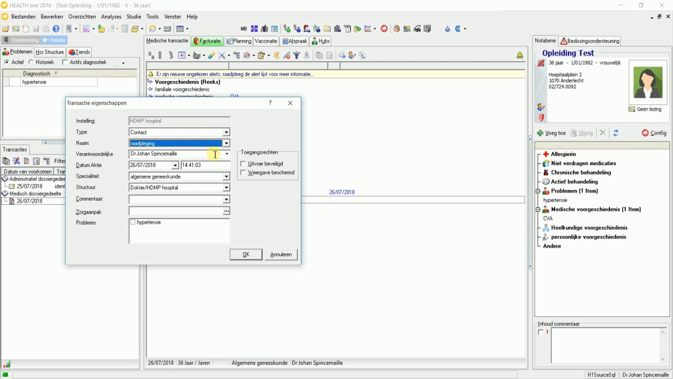The width and height of the screenshot is (673, 379).
Task: Click the printer icon in main toolbar
Action: [x=46, y=29]
